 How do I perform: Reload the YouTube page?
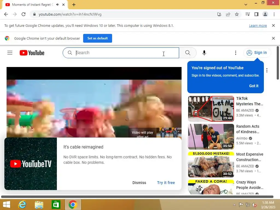tap(24, 14)
